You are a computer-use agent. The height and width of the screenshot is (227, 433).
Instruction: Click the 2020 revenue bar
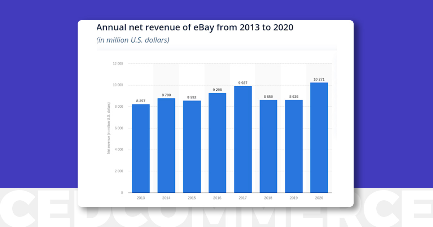pos(319,137)
